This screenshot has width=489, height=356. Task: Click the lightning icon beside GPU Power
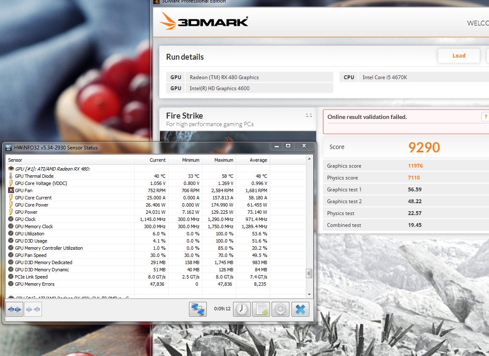[11, 212]
